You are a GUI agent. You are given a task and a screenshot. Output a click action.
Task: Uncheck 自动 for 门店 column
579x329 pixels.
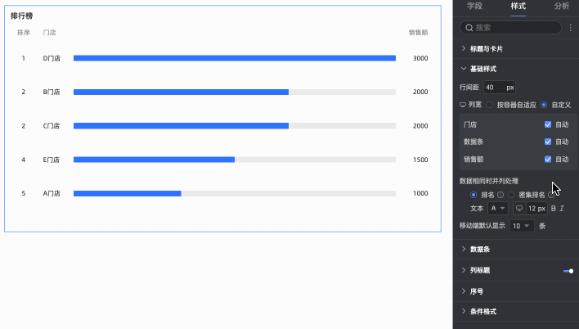click(x=548, y=124)
